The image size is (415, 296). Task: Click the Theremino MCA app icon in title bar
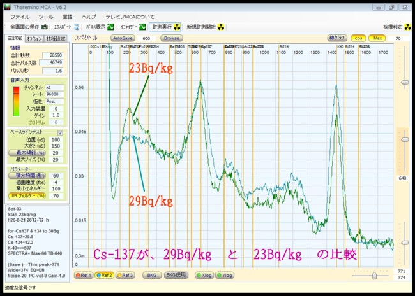(7, 7)
